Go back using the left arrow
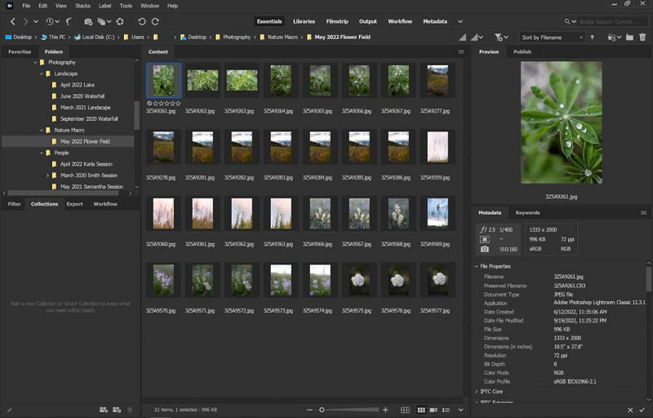 point(12,21)
